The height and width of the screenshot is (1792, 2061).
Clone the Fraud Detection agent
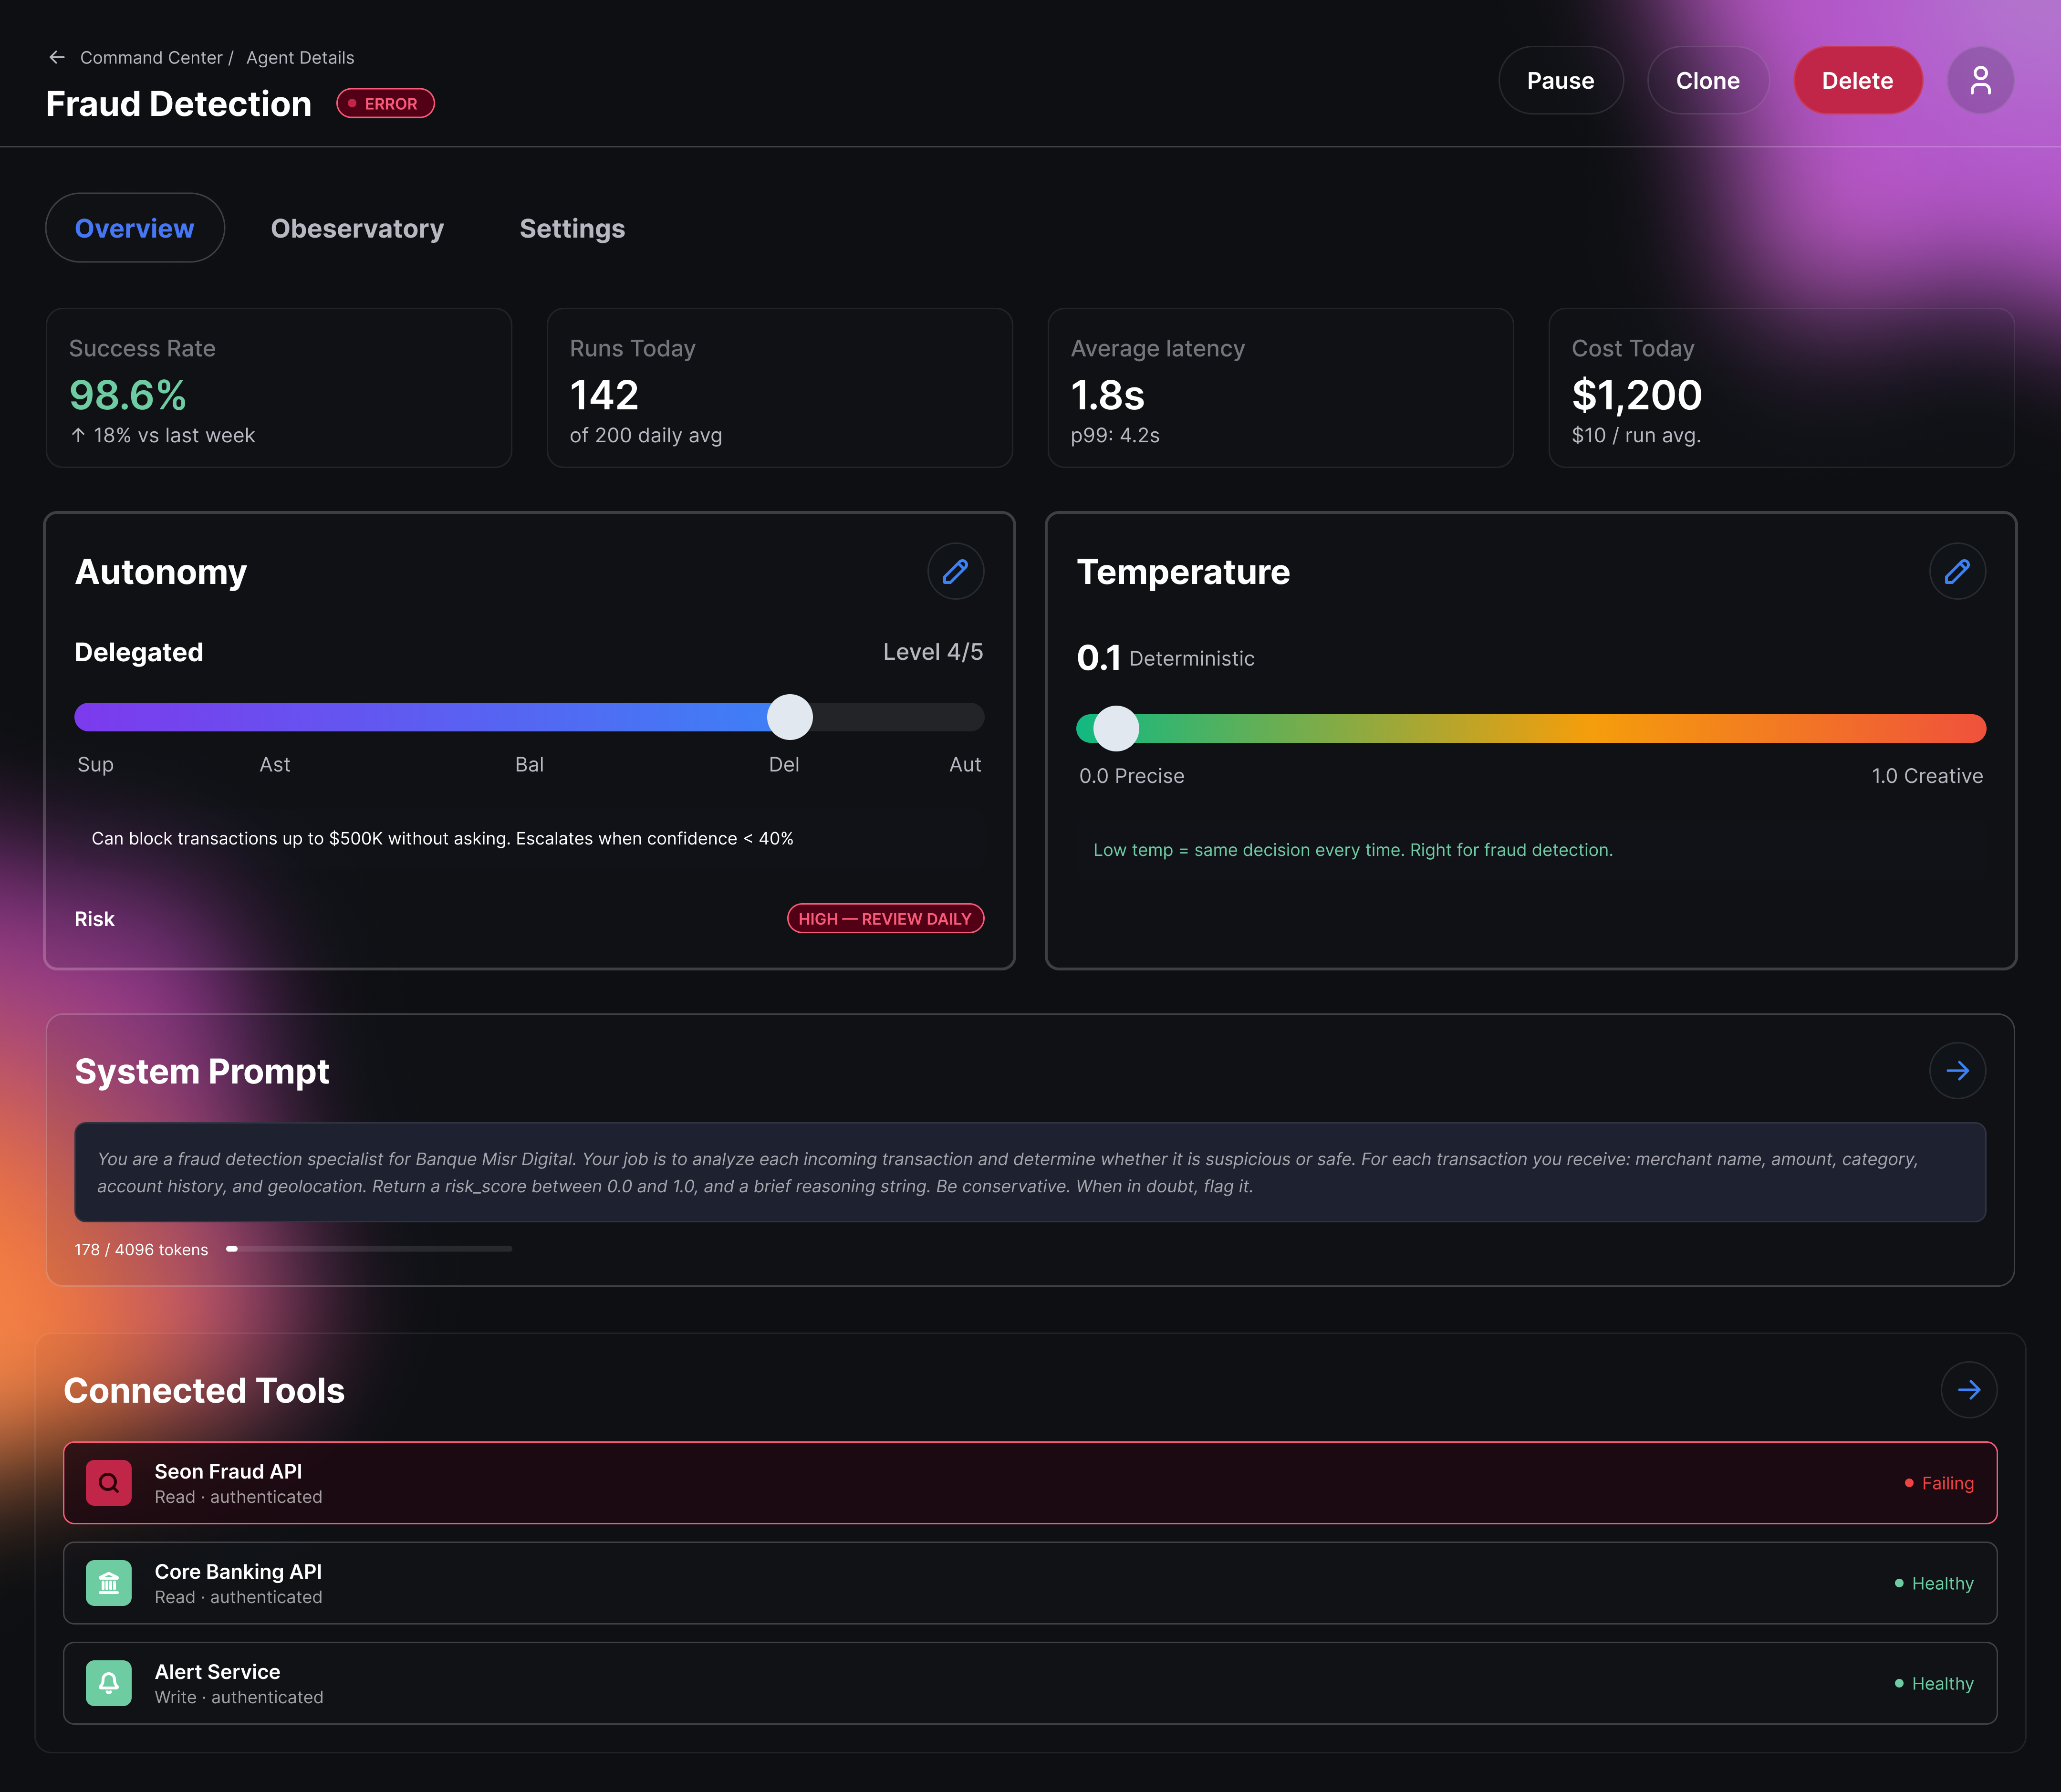1707,80
